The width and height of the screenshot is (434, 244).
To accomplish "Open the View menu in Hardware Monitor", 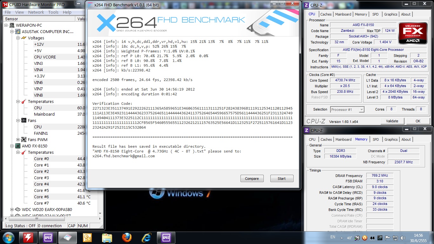I will click(x=19, y=12).
